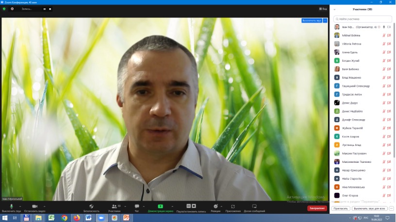Viewport: 396px width, 222px height.
Task: Click green encryption shield icon top-left
Action: (x=4, y=9)
